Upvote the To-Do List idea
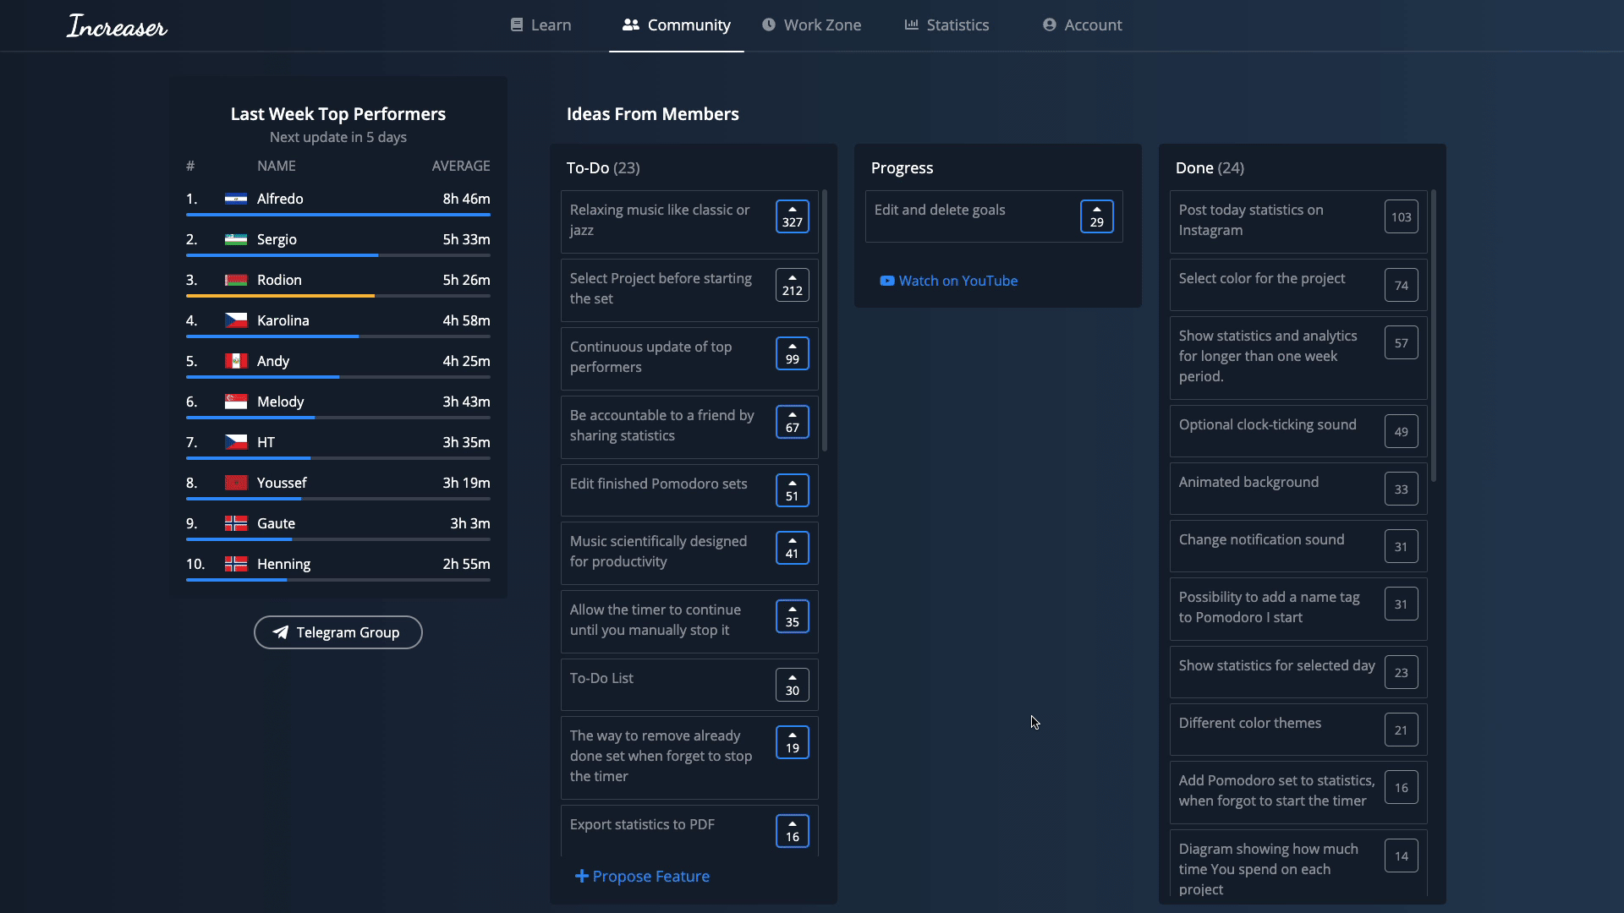1624x913 pixels. point(793,685)
